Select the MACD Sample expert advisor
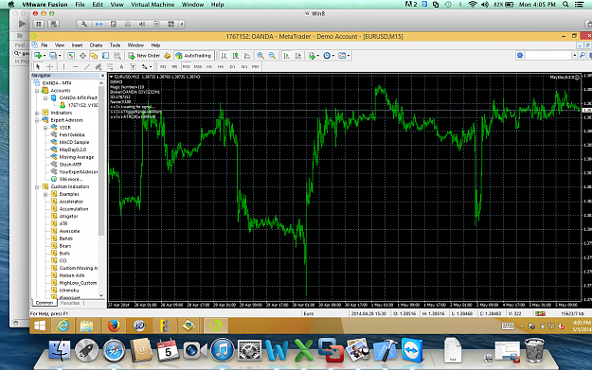 click(74, 143)
